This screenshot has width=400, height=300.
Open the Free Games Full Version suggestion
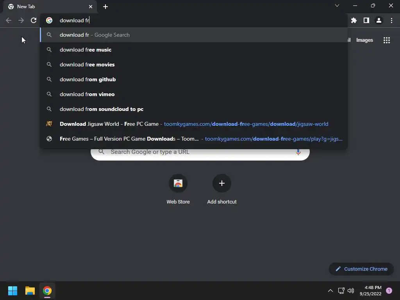point(194,139)
